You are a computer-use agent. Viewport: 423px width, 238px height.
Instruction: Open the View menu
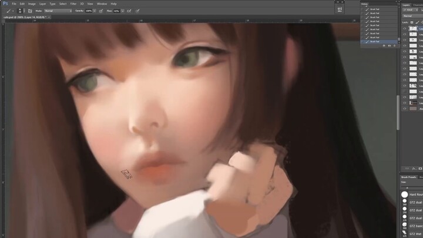pos(90,4)
